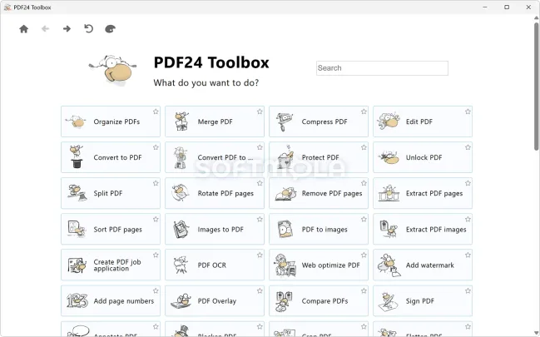Click the vertical scrollbar thumb

pyautogui.click(x=536, y=87)
